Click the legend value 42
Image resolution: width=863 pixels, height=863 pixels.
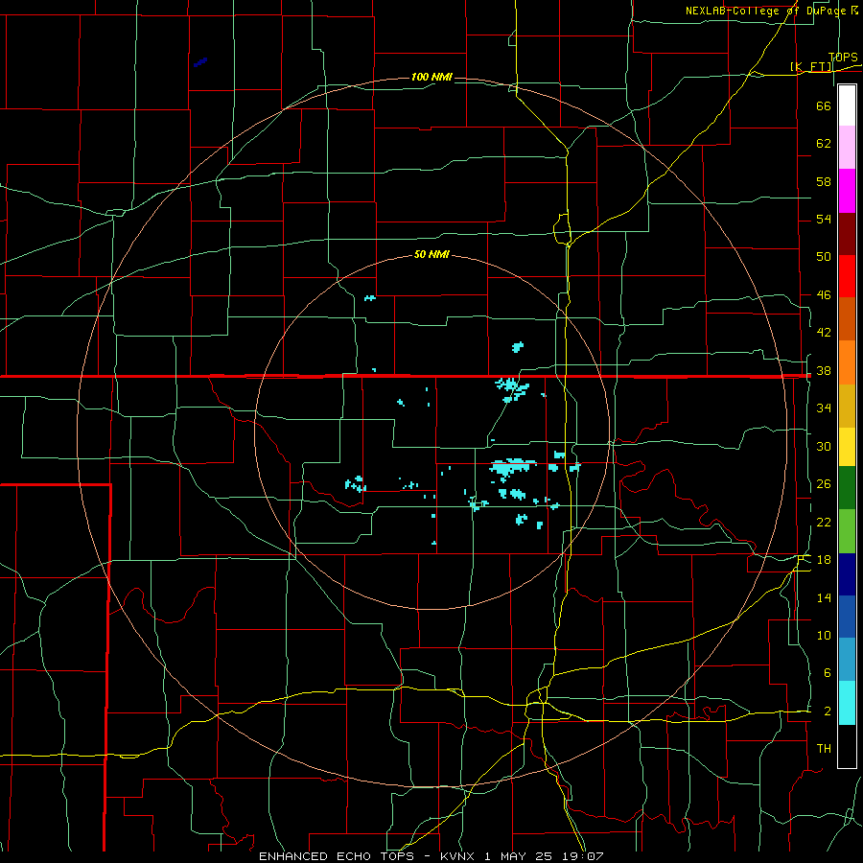point(824,332)
